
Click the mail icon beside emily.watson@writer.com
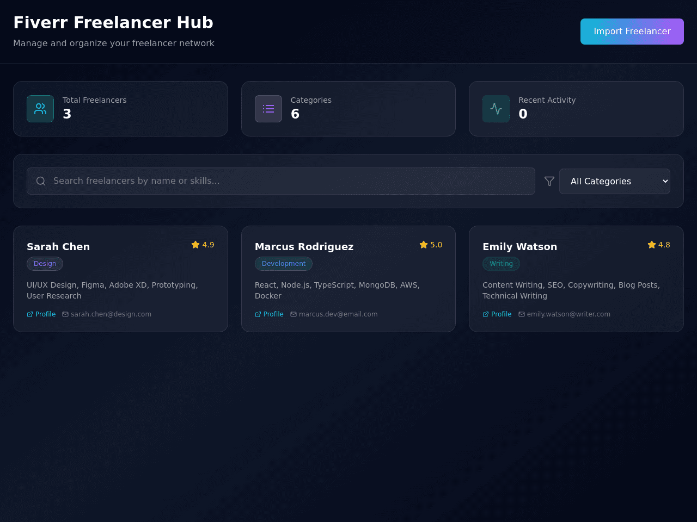point(522,314)
